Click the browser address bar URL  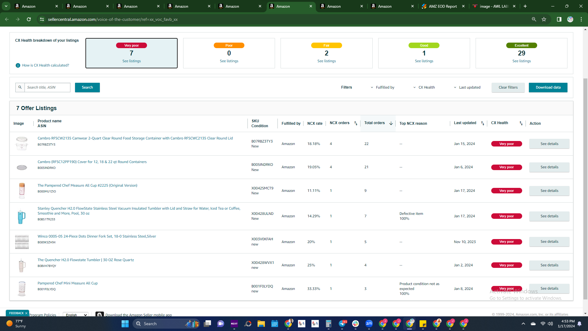pyautogui.click(x=113, y=19)
